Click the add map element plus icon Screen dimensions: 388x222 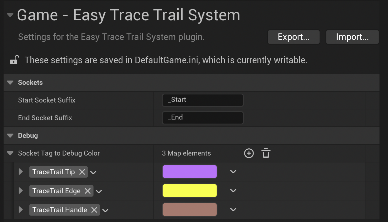click(x=249, y=153)
